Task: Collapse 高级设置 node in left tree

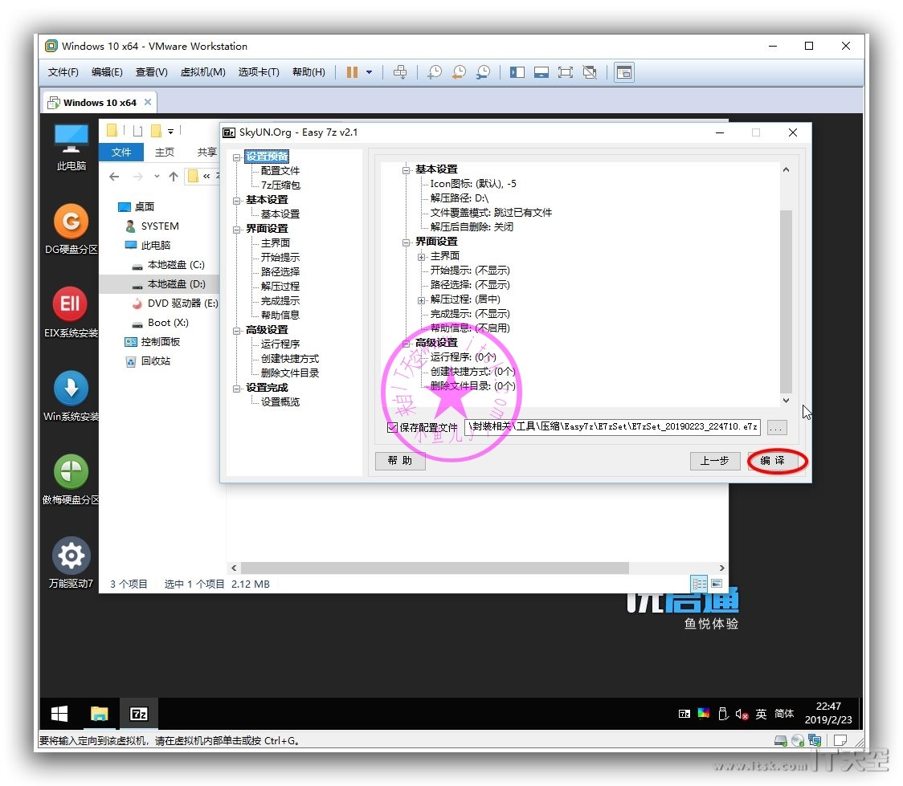Action: point(237,331)
